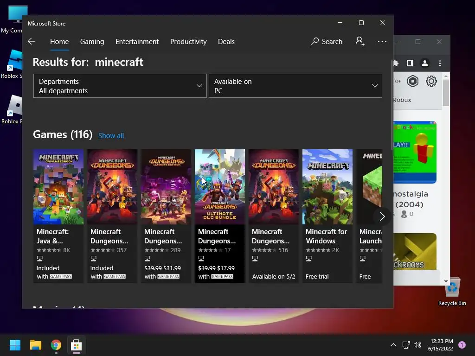Switch to the Home tab
This screenshot has width=475, height=356.
coord(59,41)
